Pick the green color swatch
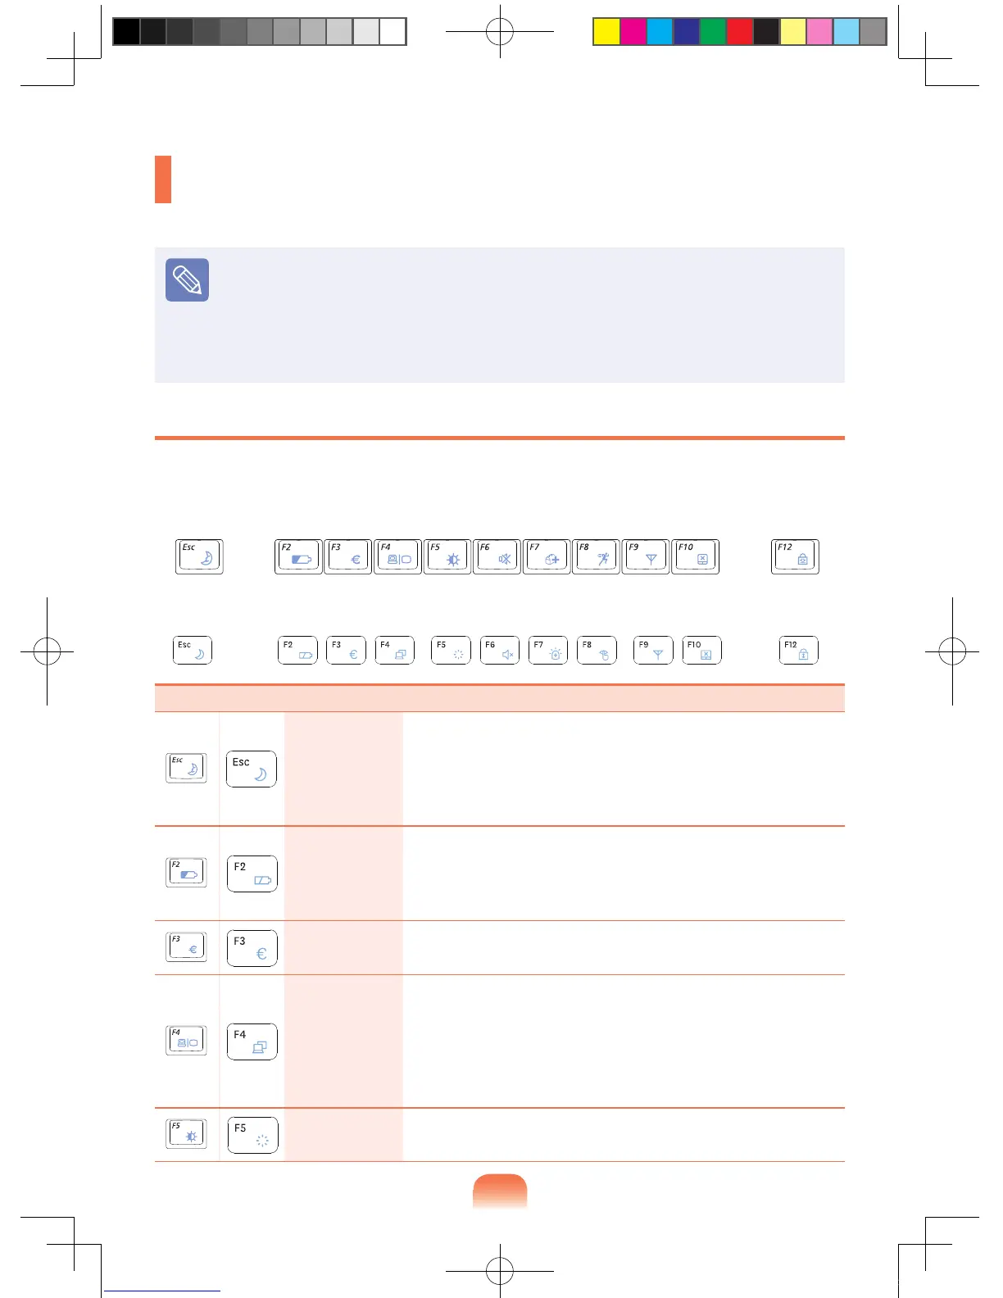 click(713, 31)
